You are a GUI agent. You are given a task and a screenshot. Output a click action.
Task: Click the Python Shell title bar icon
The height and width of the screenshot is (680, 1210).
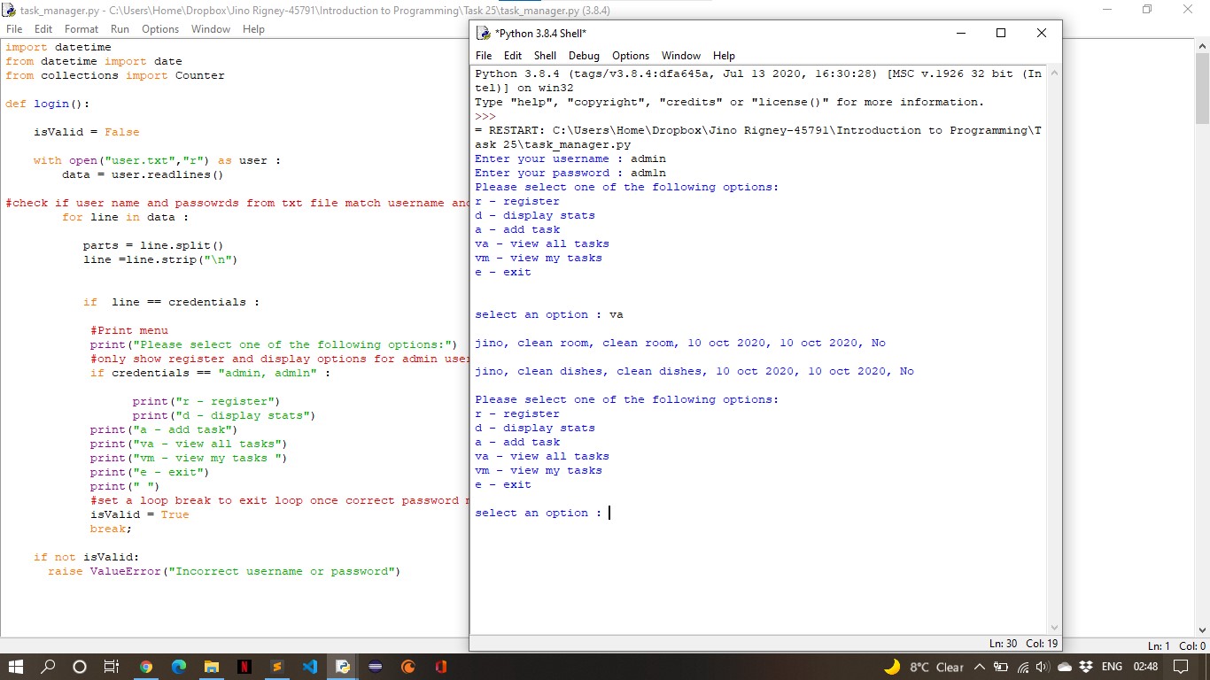click(483, 33)
